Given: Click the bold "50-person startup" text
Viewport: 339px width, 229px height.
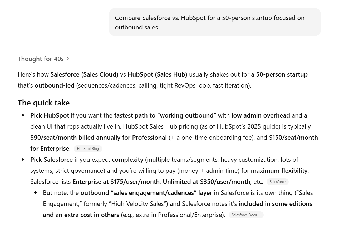Looking at the screenshot, I should pos(282,74).
